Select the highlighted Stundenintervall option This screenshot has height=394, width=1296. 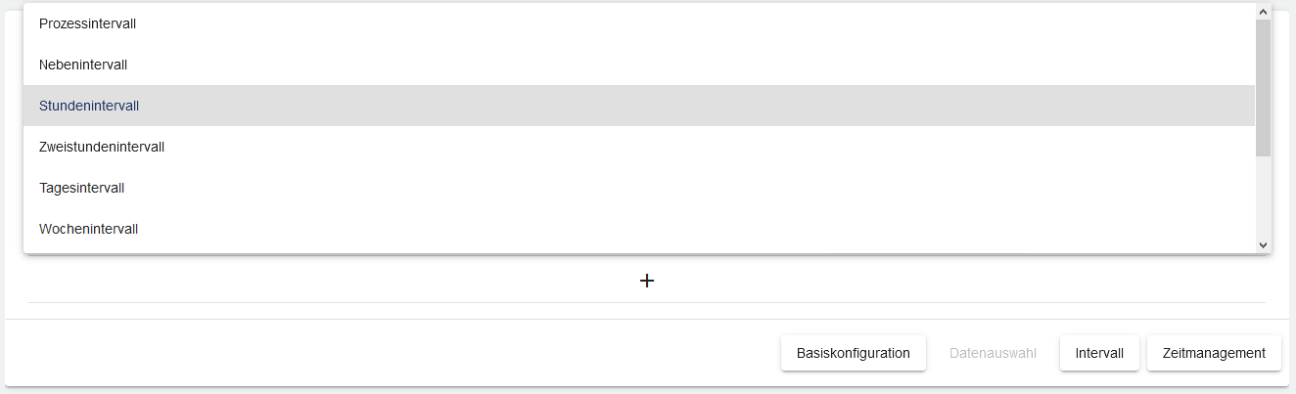tap(89, 106)
